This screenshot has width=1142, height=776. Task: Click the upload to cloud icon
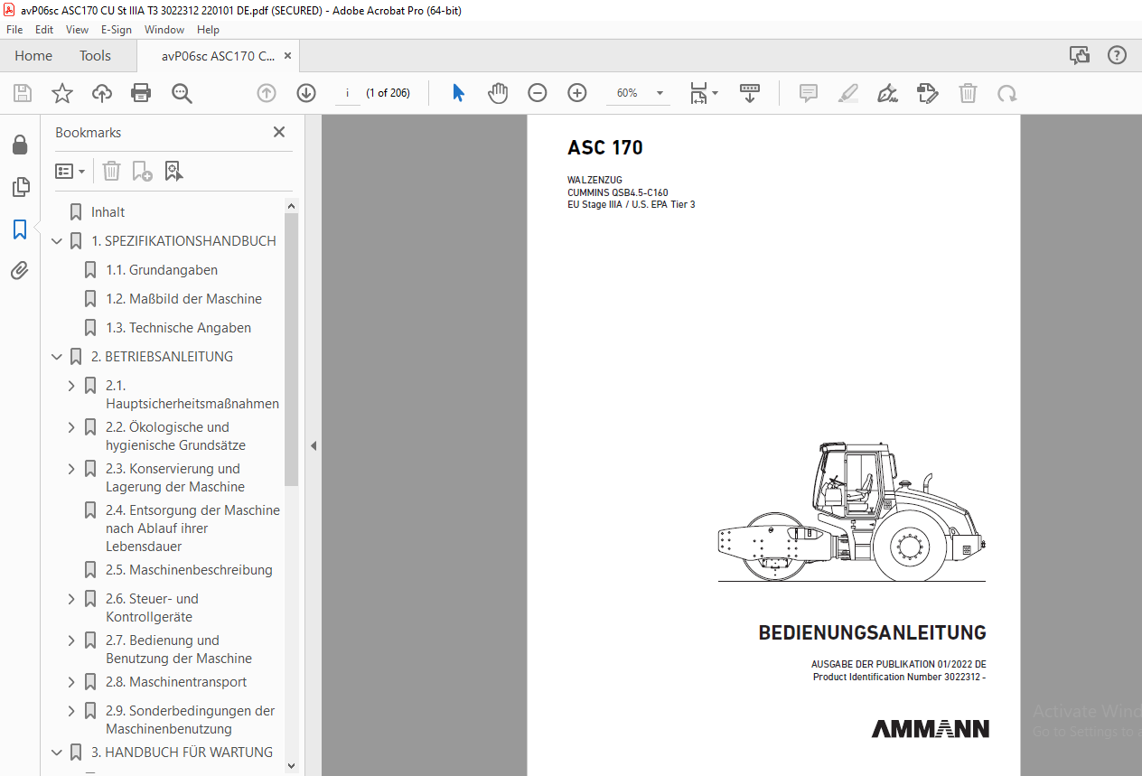102,93
